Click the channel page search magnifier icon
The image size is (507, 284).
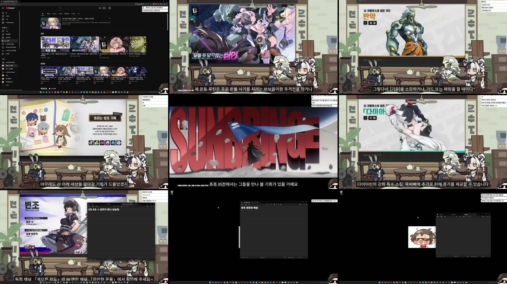pyautogui.click(x=79, y=14)
